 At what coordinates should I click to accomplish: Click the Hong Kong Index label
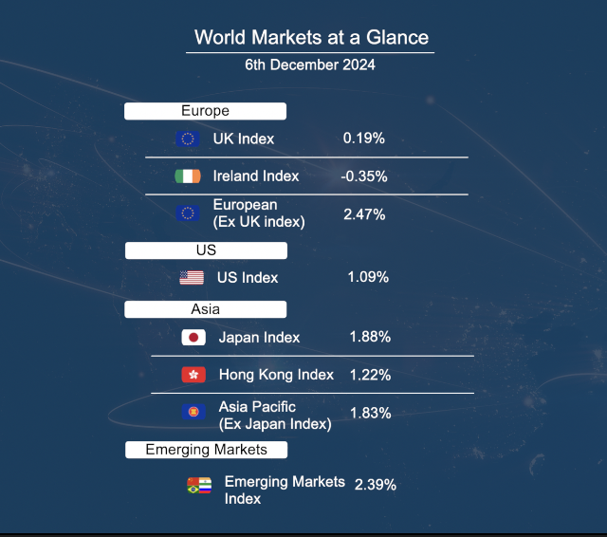(x=276, y=375)
